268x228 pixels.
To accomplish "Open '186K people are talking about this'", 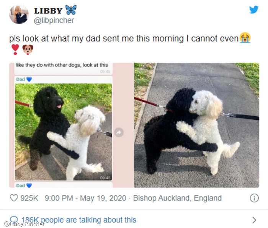I will click(78, 220).
